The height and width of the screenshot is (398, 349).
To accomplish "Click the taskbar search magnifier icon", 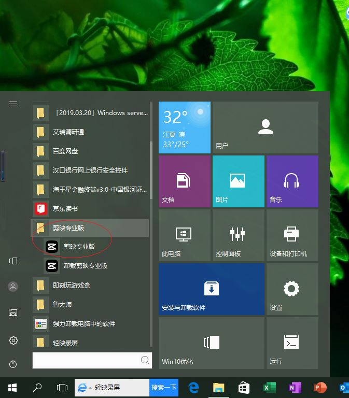I will click(37, 388).
